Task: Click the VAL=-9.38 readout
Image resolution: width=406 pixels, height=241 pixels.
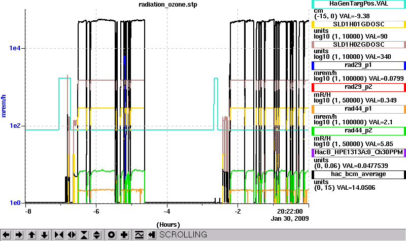Action: 354,16
